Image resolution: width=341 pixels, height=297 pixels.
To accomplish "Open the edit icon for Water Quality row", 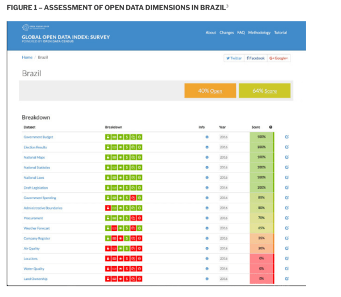I will click(286, 269).
